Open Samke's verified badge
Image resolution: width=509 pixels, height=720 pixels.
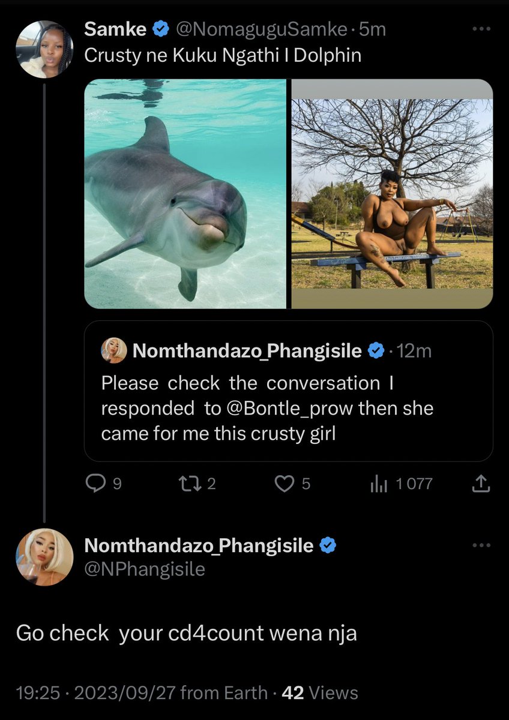click(x=160, y=29)
